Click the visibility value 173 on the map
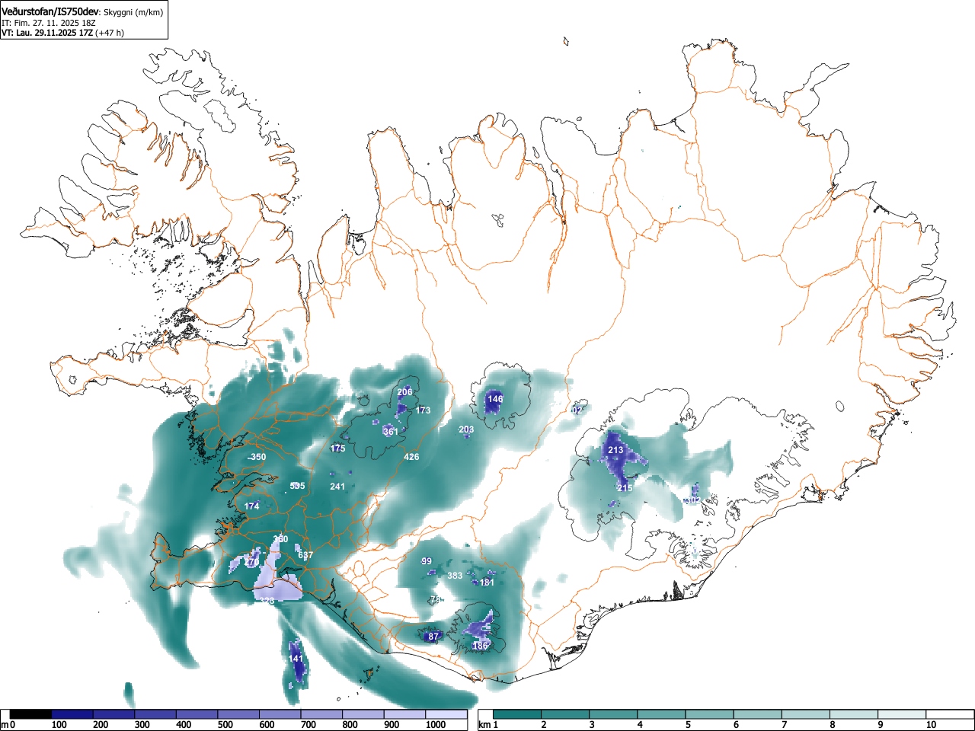This screenshot has width=975, height=731. tap(423, 410)
